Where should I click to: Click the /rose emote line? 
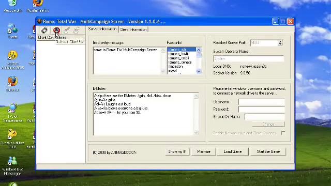pyautogui.click(x=117, y=113)
